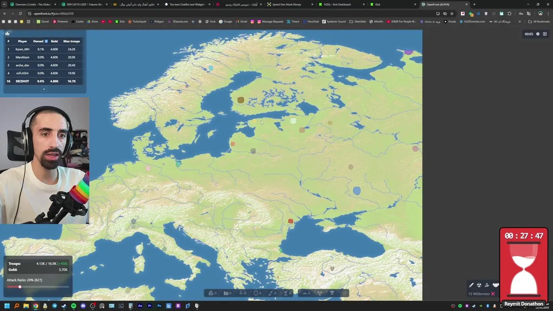The height and width of the screenshot is (311, 553).
Task: Open File Explorer from taskbar
Action: click(x=26, y=306)
